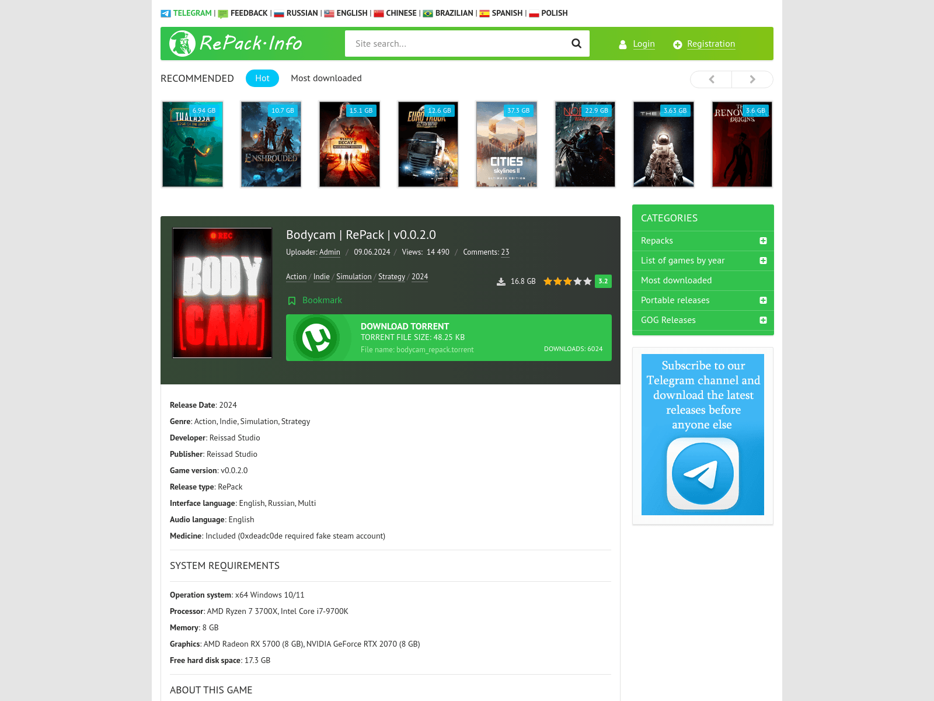The image size is (934, 701).
Task: Open the State of Decay 2 thumbnail
Action: click(350, 144)
